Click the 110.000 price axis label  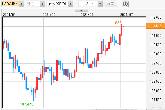pos(156,54)
